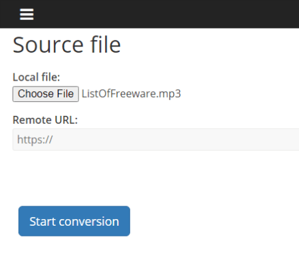This screenshot has width=299, height=279.
Task: Activate the URL entry box under Remote URL
Action: pyautogui.click(x=155, y=139)
